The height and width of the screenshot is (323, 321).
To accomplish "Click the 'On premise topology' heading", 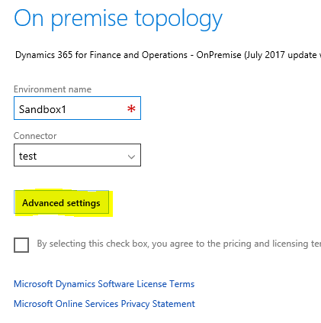I will point(118,19).
